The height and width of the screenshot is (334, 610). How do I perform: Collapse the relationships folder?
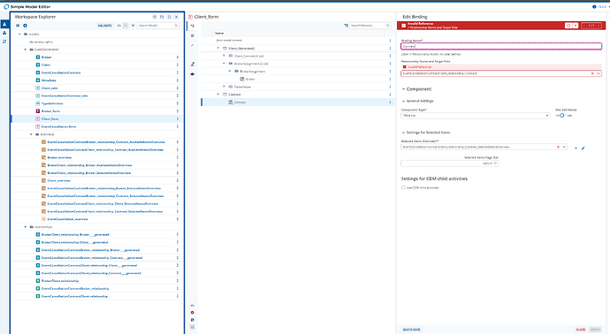click(26, 227)
